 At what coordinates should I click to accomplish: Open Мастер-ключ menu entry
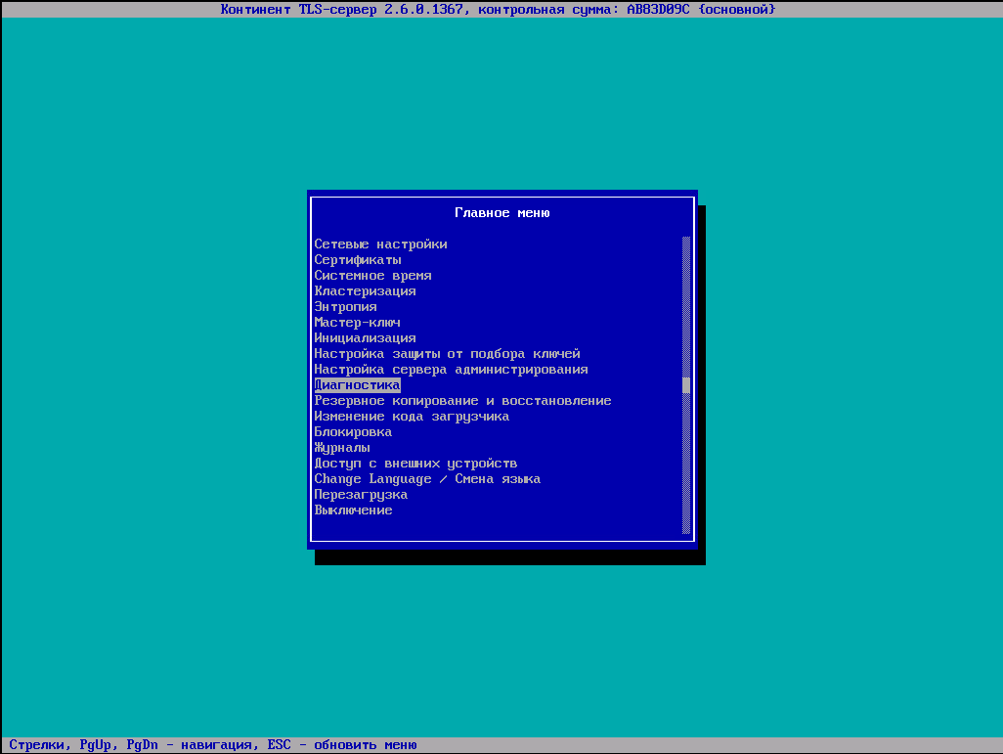[358, 323]
